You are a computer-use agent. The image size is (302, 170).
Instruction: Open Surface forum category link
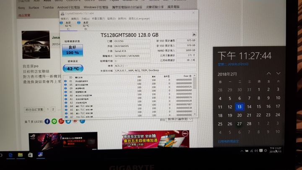34,8
